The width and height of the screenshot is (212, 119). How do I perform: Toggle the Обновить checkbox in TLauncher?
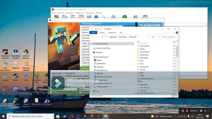[x=80, y=93]
